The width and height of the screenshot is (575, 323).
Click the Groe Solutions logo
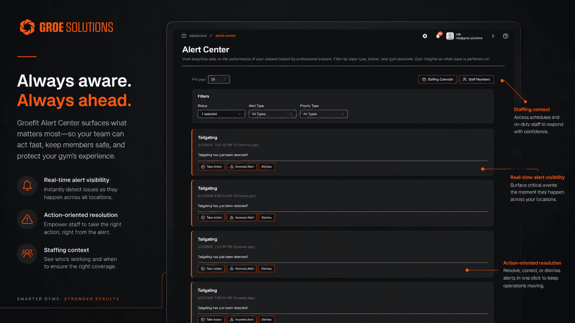[66, 27]
